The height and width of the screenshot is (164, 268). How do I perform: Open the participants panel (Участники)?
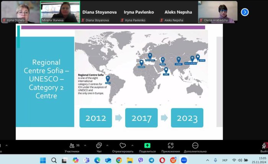coord(72,148)
